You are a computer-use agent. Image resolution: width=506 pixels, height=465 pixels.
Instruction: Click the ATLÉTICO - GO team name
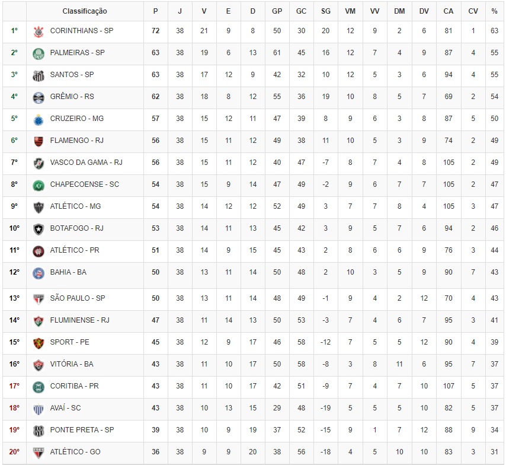[x=75, y=452]
